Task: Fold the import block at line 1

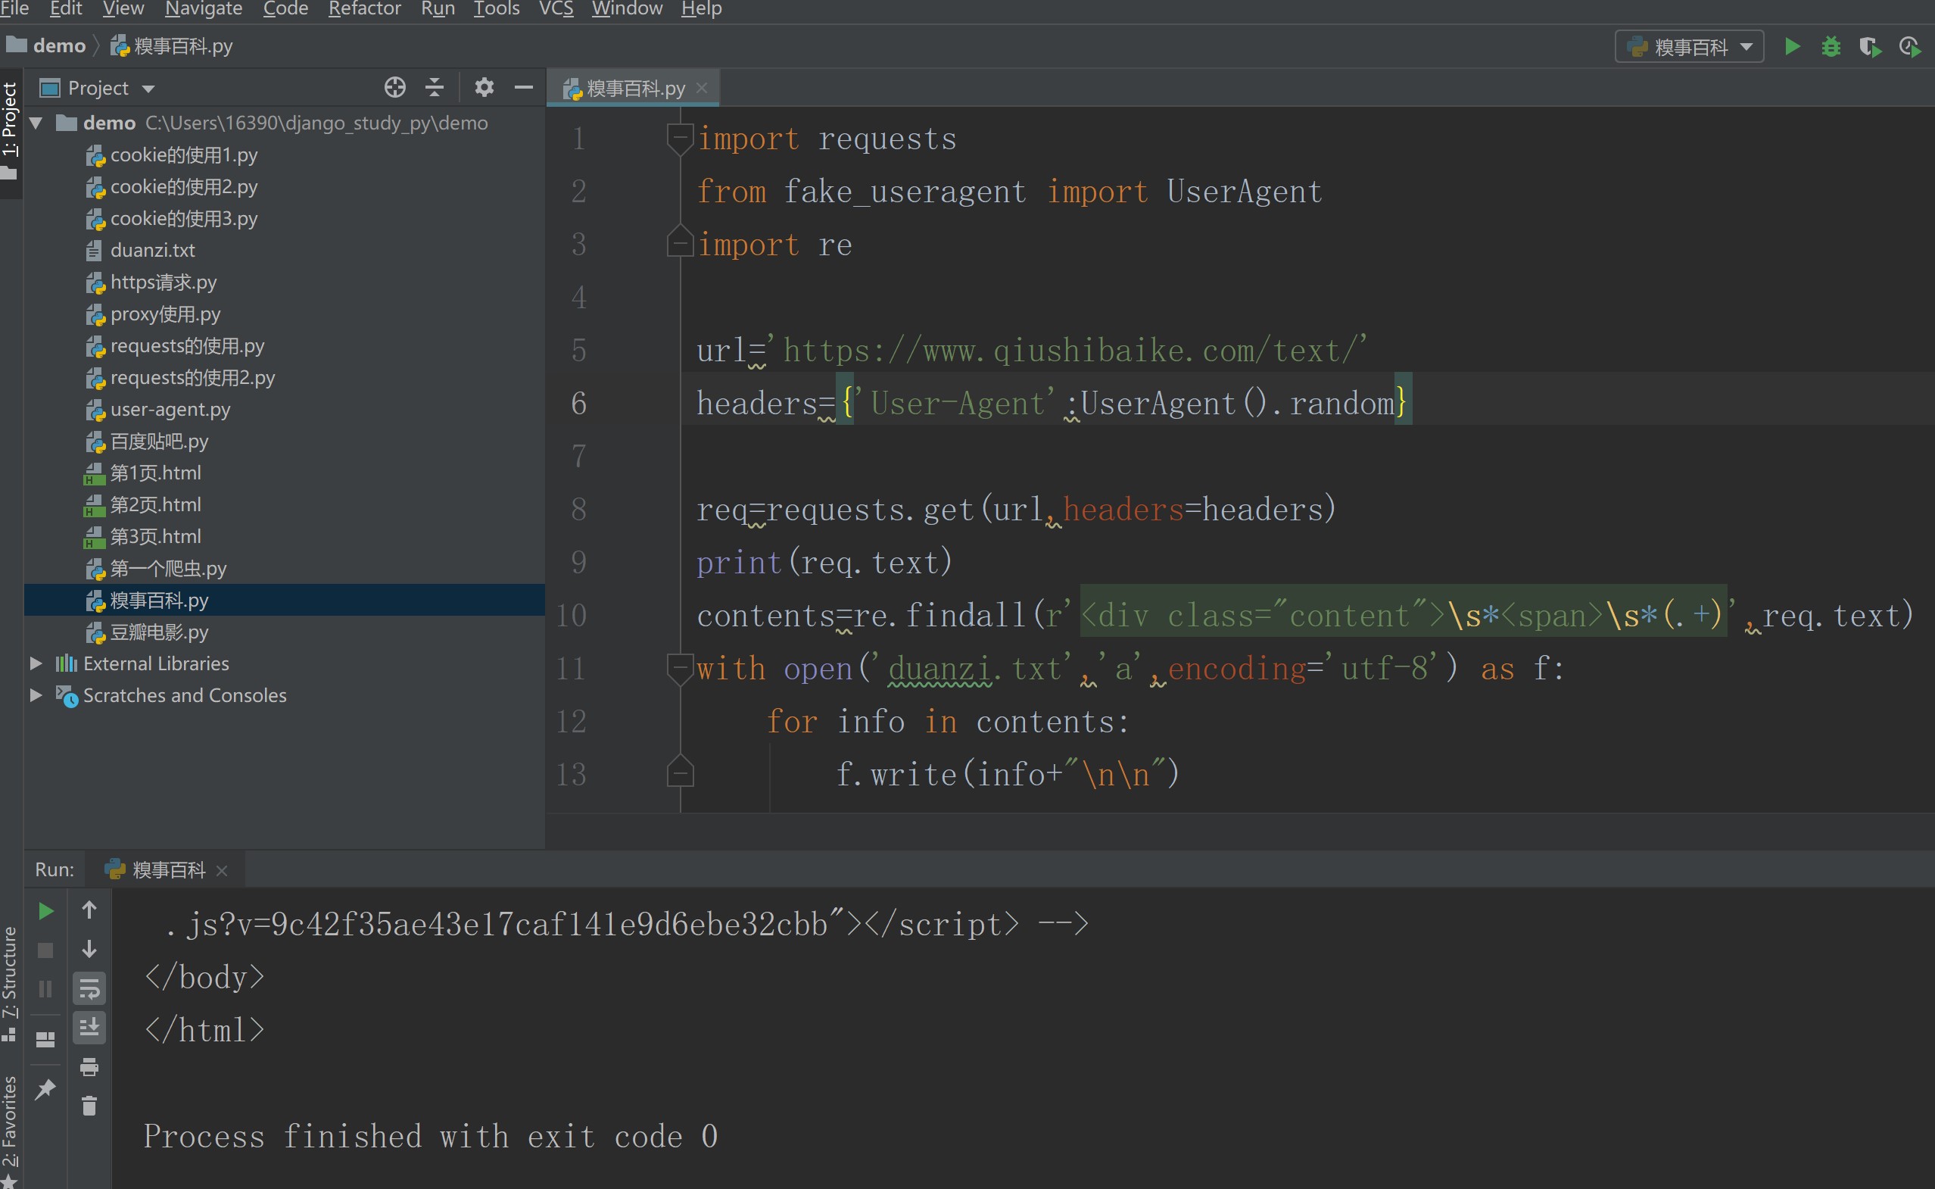Action: click(680, 139)
